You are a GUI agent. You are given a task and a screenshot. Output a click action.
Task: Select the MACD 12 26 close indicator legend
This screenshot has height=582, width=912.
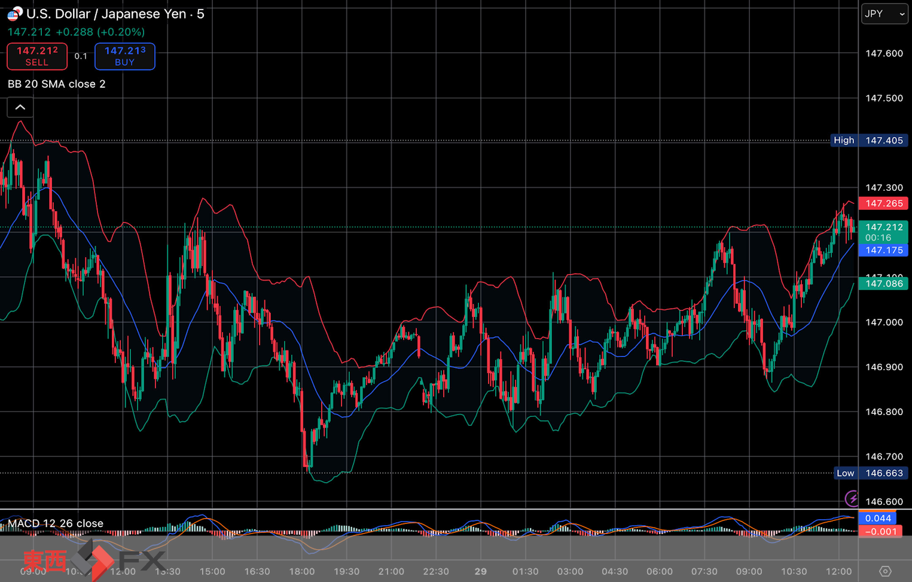56,523
